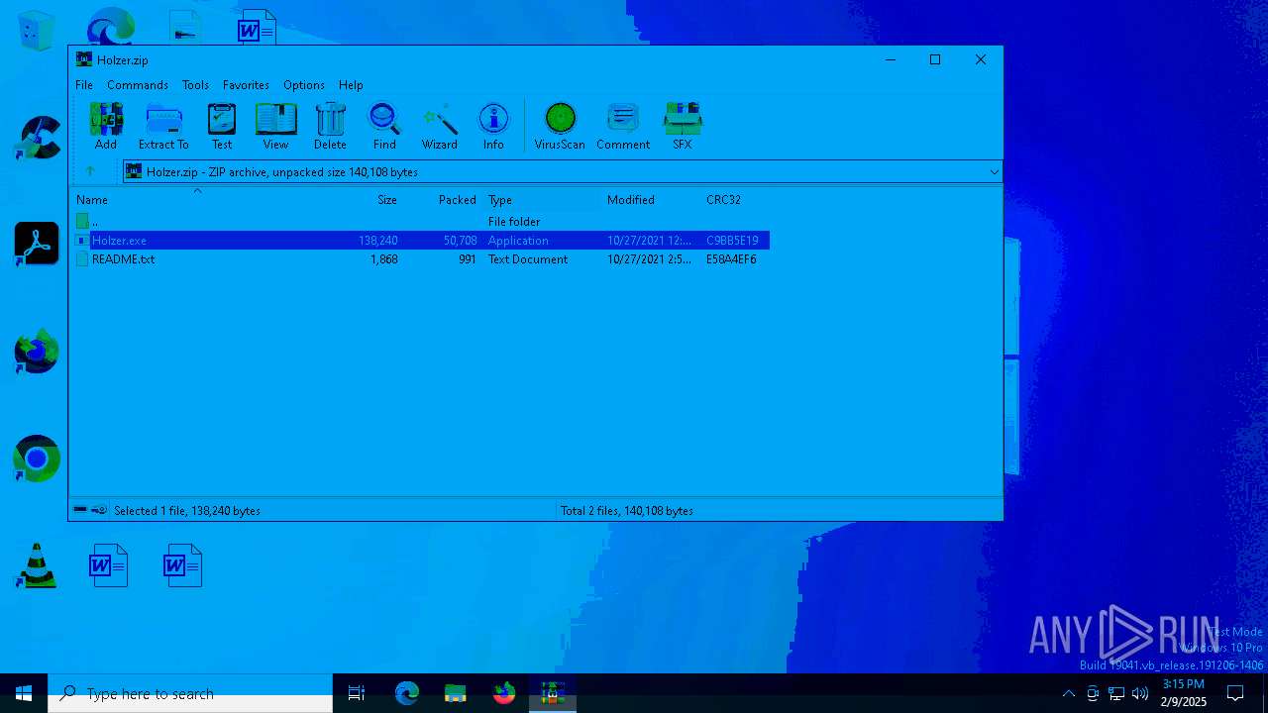Open Adobe Acrobat desktop shortcut
This screenshot has width=1268, height=713.
coord(37,244)
